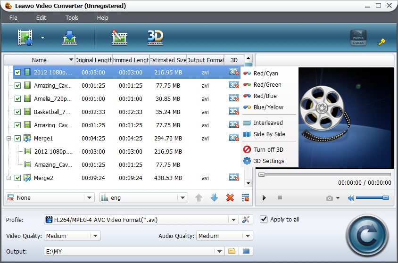Open profile settings wrench icon
The width and height of the screenshot is (398, 263).
tap(246, 220)
